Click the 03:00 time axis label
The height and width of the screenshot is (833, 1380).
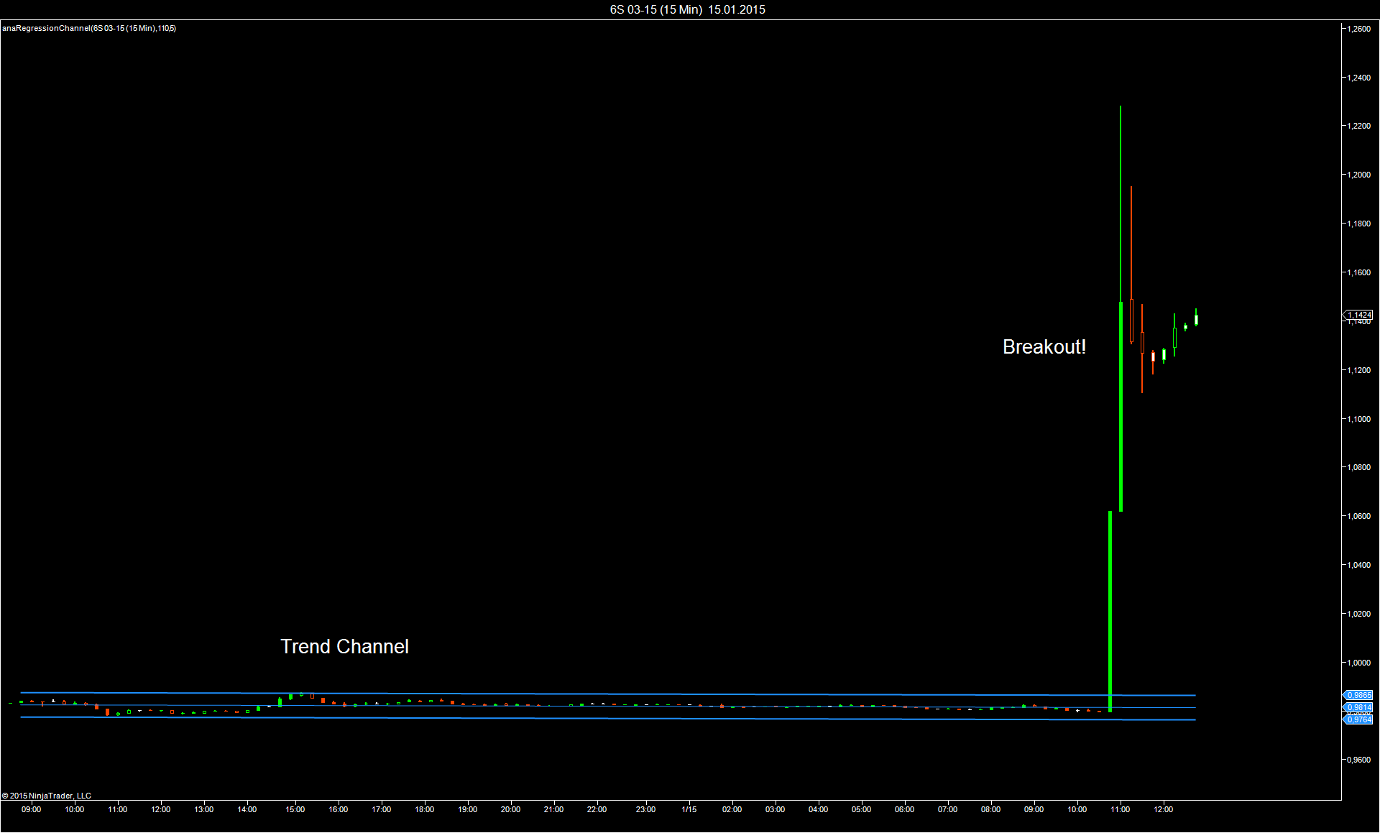click(776, 809)
